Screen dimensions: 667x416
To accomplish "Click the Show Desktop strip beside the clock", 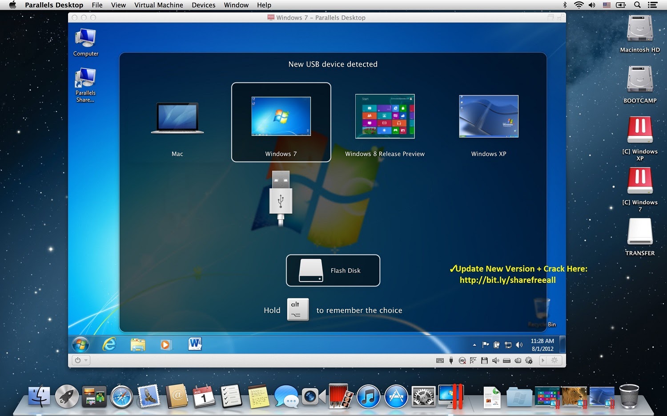I will [x=563, y=345].
